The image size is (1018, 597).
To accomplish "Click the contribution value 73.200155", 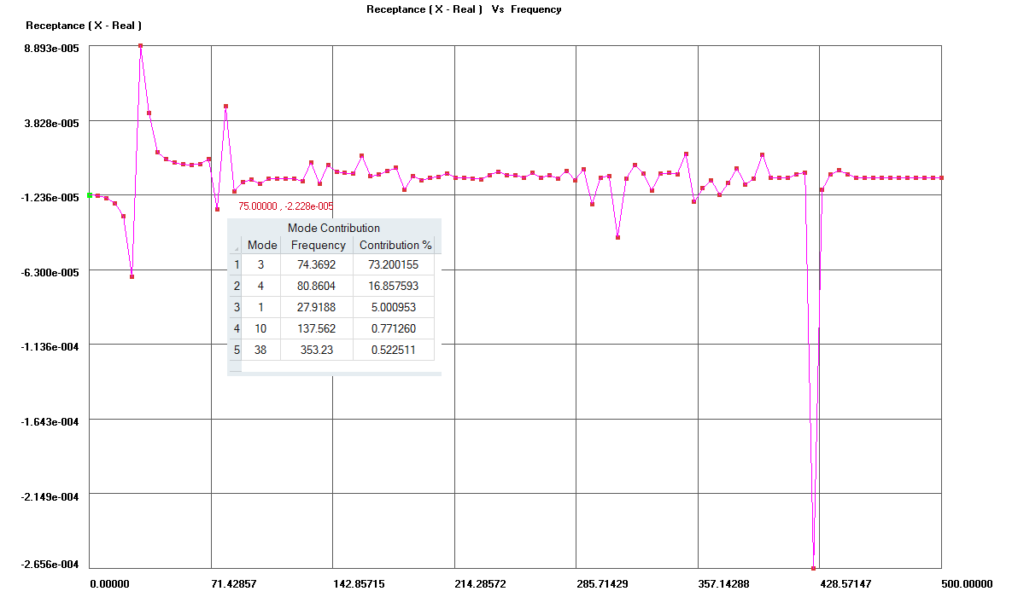I will pyautogui.click(x=395, y=265).
